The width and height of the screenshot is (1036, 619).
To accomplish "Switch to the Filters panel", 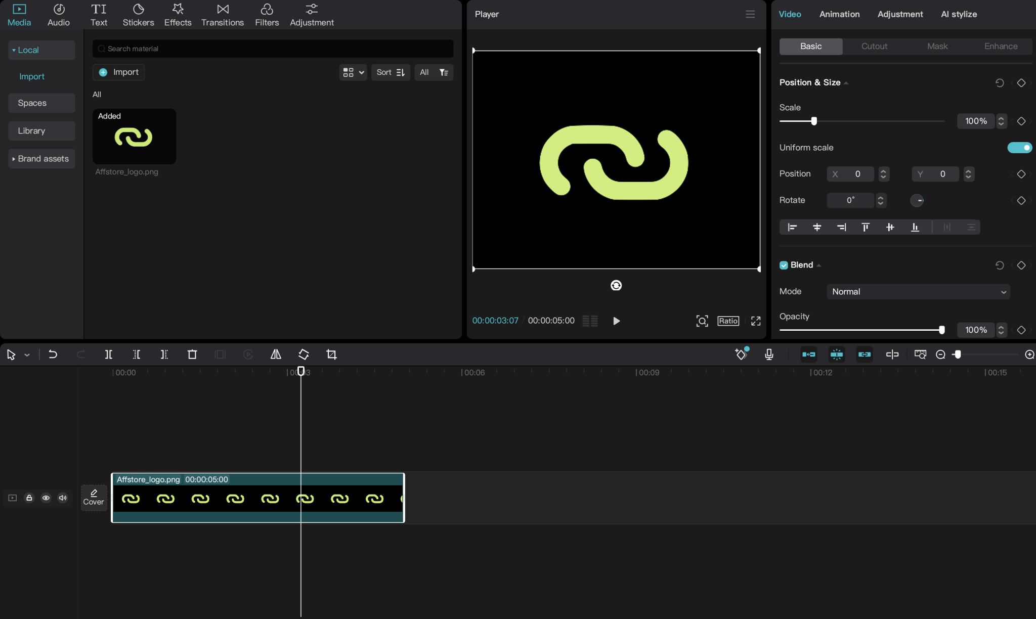I will tap(267, 14).
